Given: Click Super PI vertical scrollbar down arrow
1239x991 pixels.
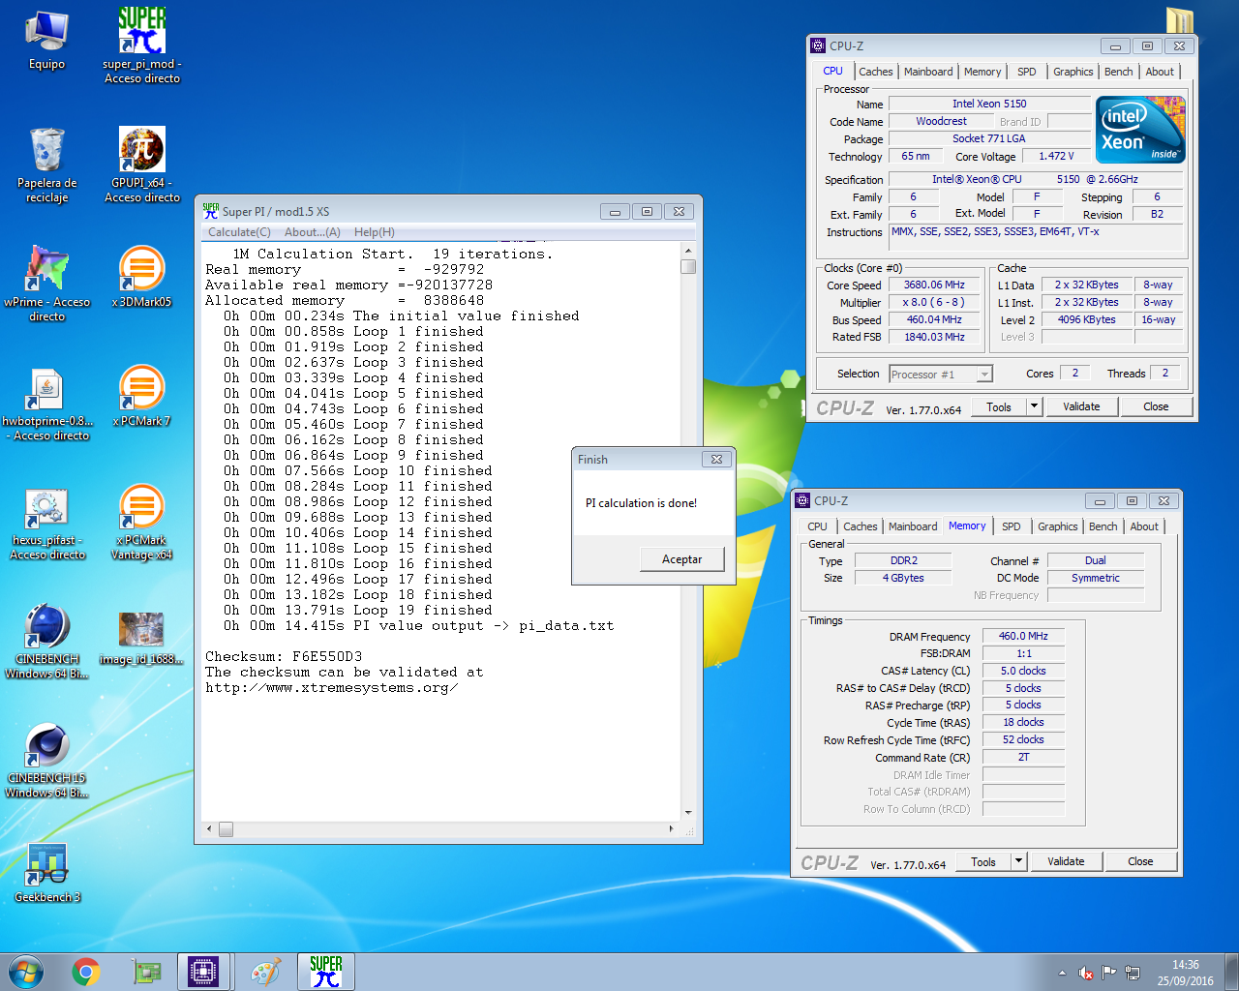Looking at the screenshot, I should coord(688,813).
